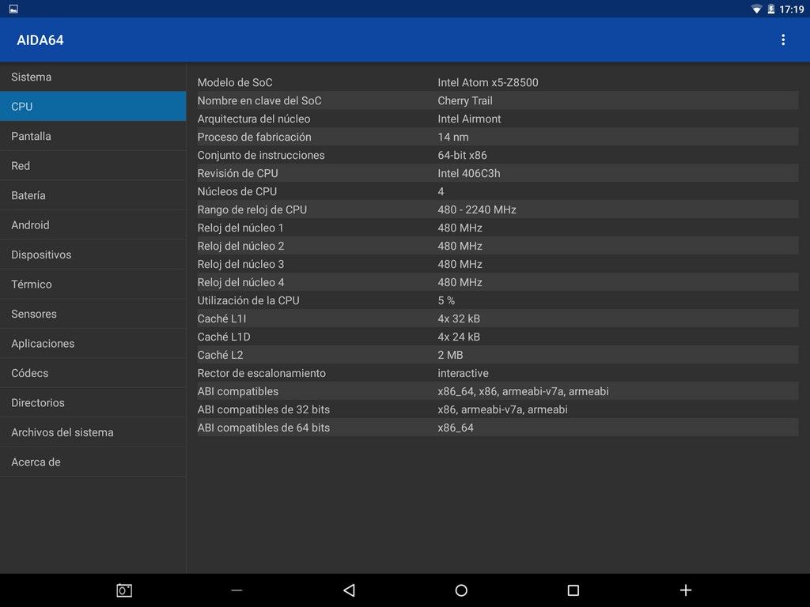810x607 pixels.
Task: Open the Sistema section
Action: tap(93, 77)
